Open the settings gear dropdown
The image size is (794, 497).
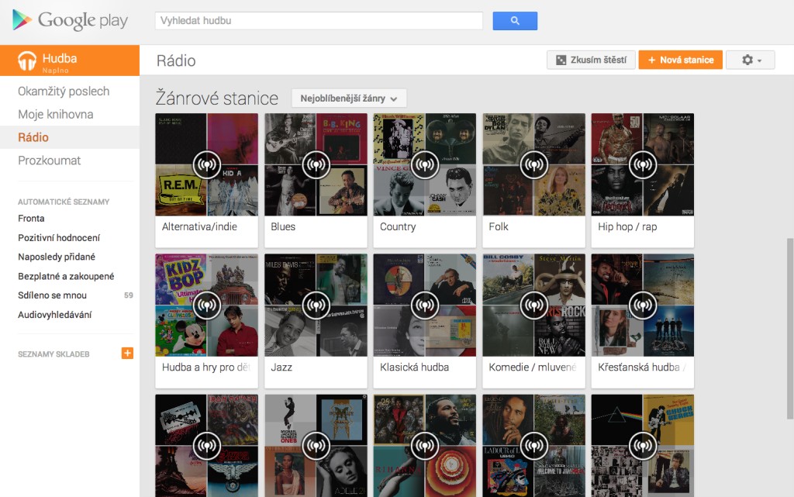pyautogui.click(x=751, y=60)
